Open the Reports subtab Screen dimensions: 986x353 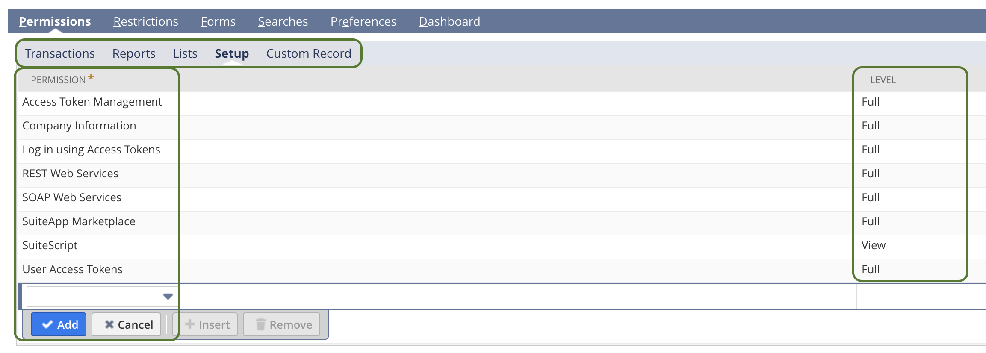point(133,53)
